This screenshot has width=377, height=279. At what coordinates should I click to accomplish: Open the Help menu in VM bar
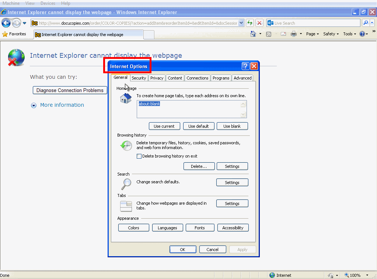pos(66,3)
